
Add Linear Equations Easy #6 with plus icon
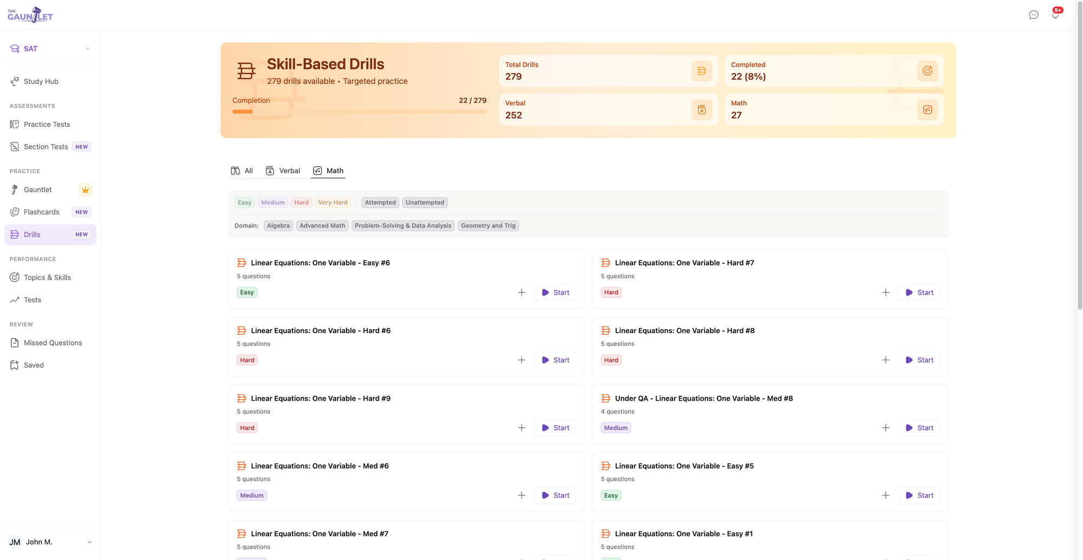pos(521,292)
